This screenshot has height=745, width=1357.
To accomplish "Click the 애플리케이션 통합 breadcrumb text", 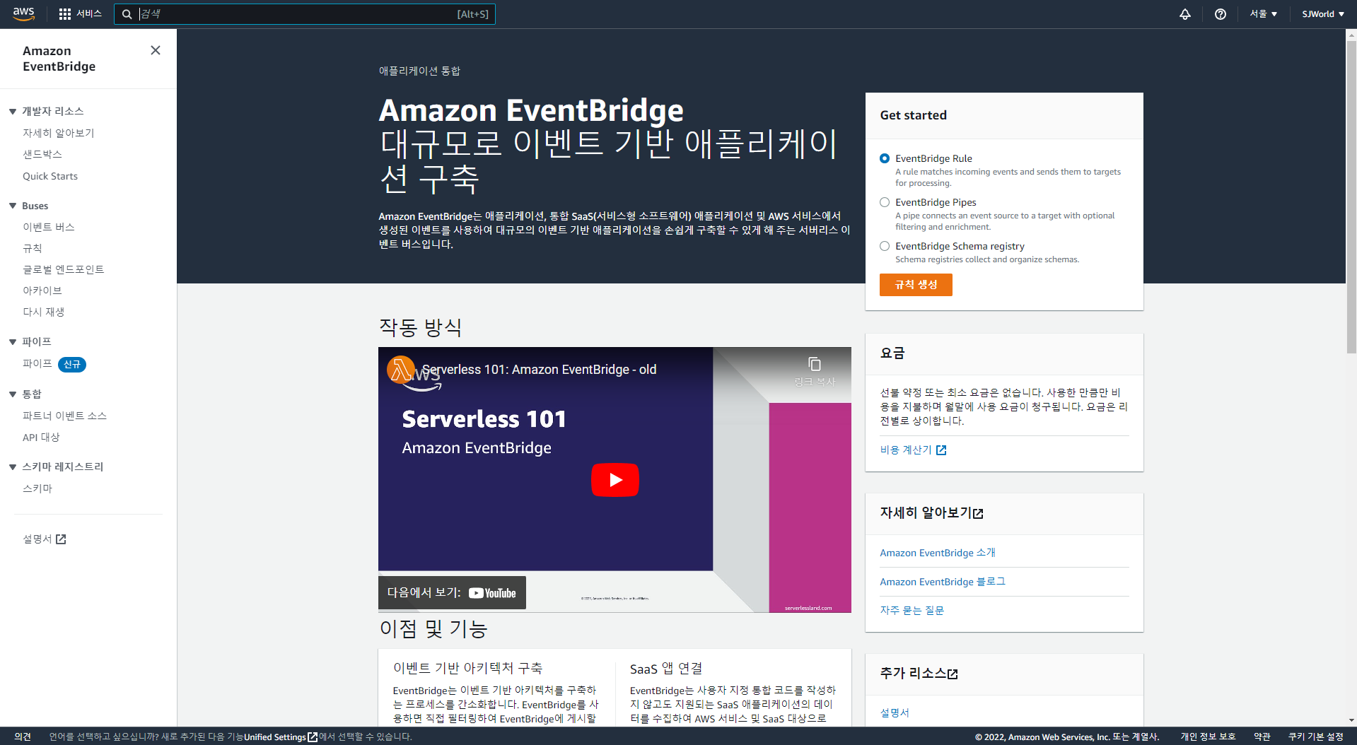I will pyautogui.click(x=419, y=71).
